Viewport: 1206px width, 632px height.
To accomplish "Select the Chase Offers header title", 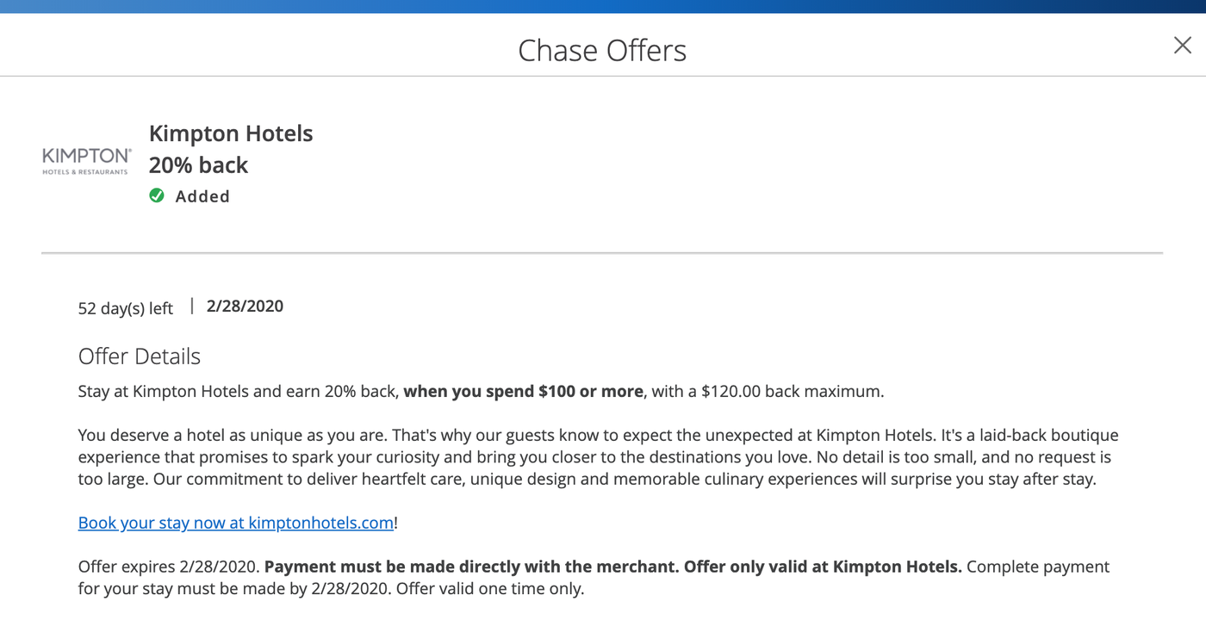I will click(602, 50).
